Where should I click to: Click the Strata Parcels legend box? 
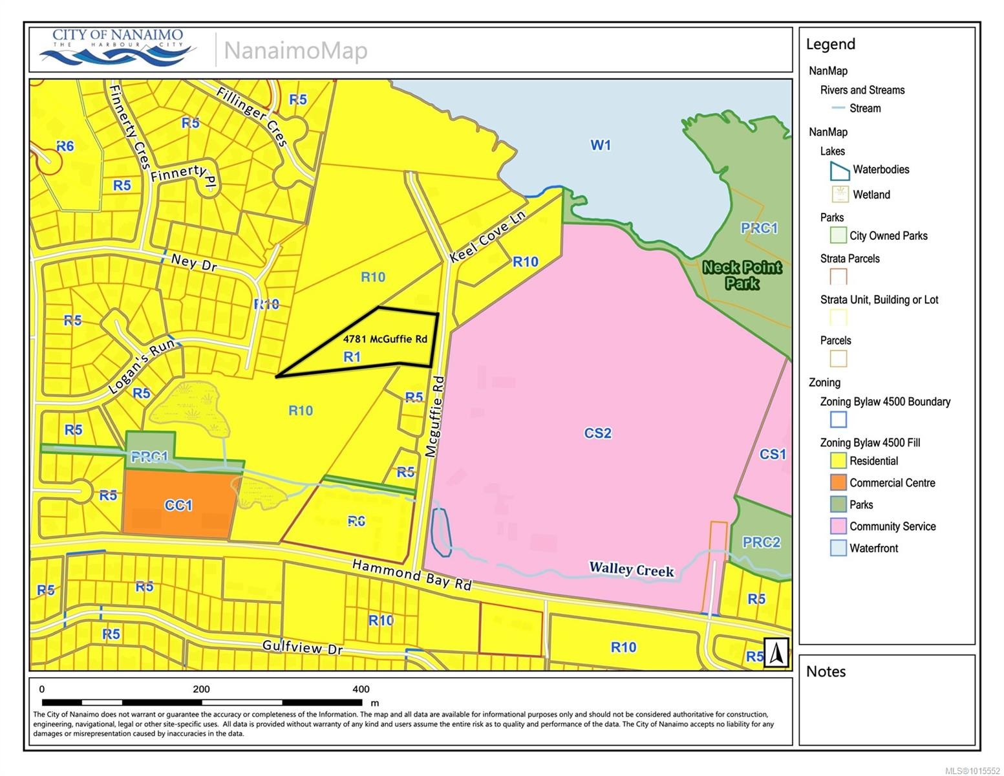(838, 277)
